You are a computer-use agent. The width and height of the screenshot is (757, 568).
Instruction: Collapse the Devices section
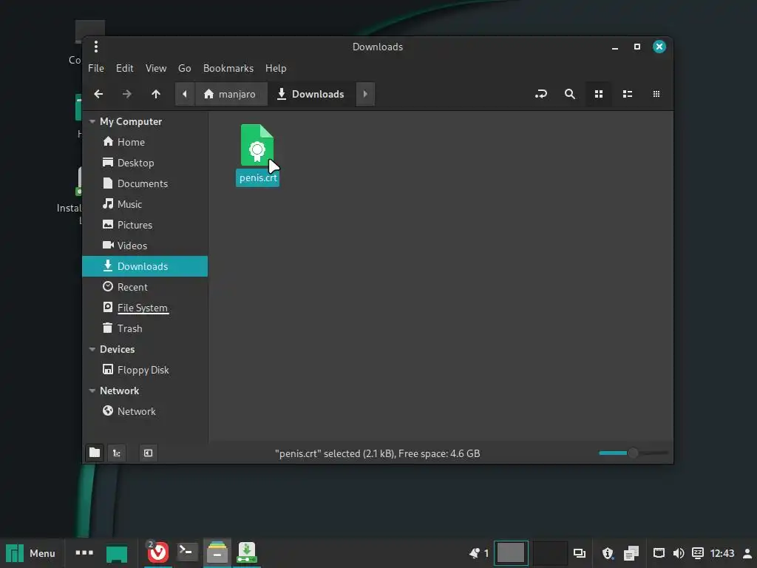(x=92, y=349)
